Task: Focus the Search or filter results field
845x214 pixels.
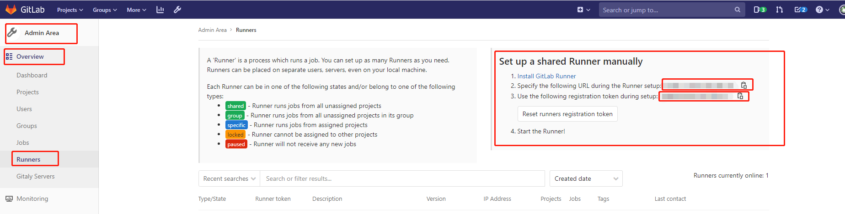Action: (402, 178)
